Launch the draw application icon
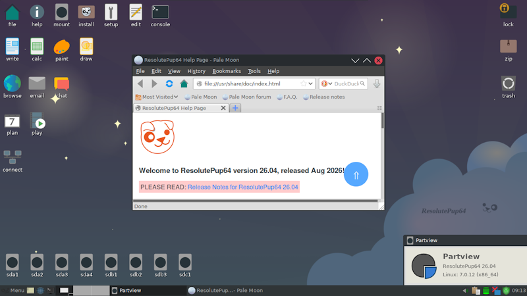The height and width of the screenshot is (296, 527). point(86,46)
